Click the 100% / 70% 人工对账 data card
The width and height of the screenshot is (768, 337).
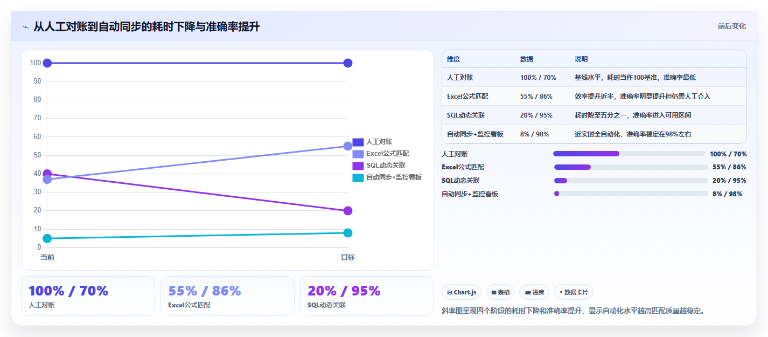(88, 296)
